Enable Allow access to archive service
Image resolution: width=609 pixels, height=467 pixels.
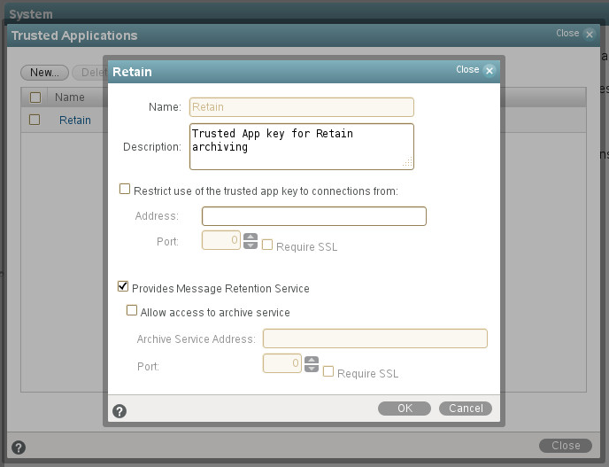click(x=132, y=310)
